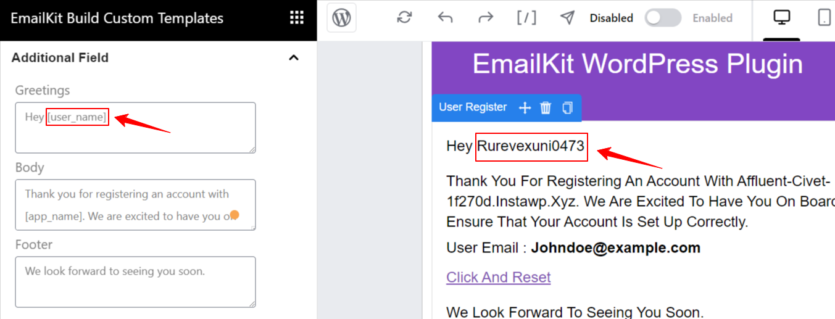Click the Thank You For Registering paragraph
Viewport: 835px width, 319px height.
pyautogui.click(x=641, y=201)
